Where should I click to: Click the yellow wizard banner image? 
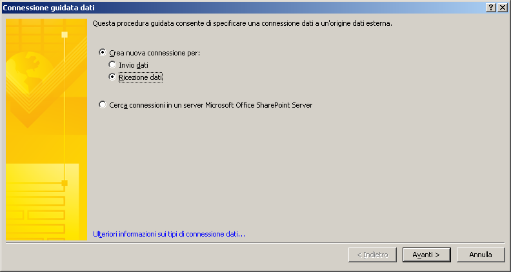pos(46,130)
